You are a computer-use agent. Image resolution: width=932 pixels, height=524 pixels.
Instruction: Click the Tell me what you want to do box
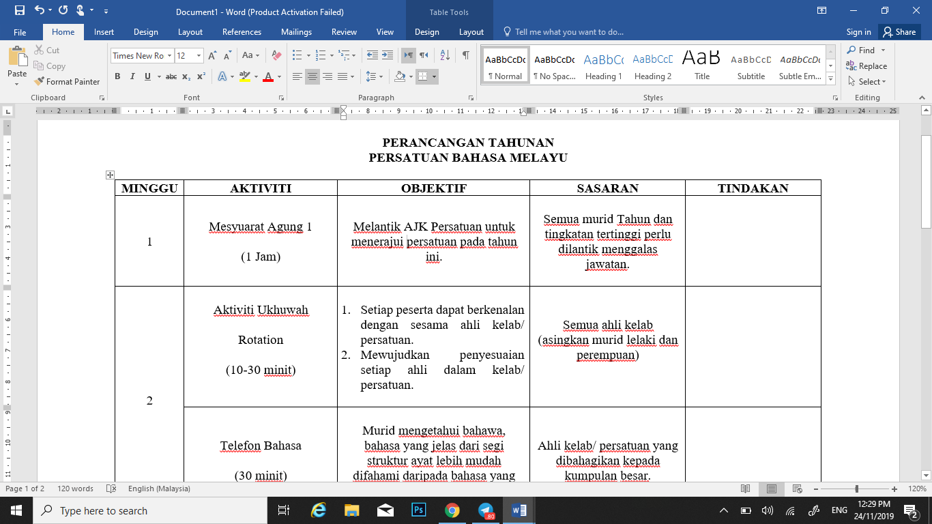coord(564,32)
